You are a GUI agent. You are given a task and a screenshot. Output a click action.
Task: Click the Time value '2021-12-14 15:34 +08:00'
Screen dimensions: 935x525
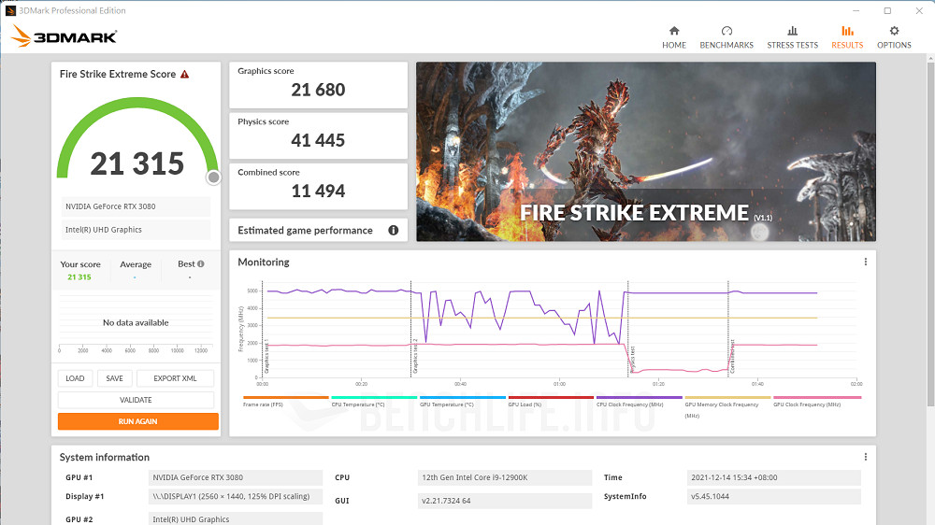pyautogui.click(x=773, y=477)
